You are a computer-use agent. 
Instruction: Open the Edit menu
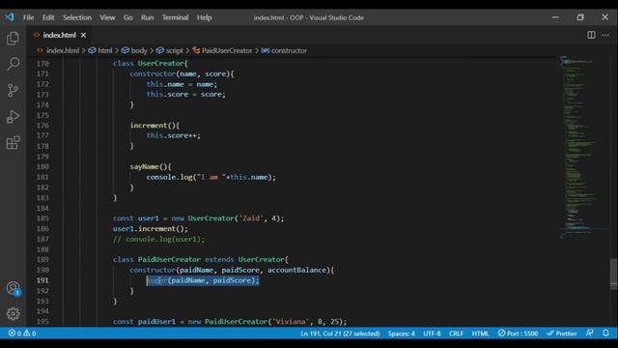click(48, 17)
